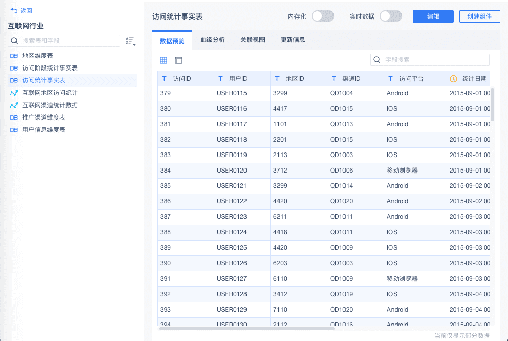Click the sort order icon beside search
This screenshot has width=508, height=341.
(x=130, y=41)
